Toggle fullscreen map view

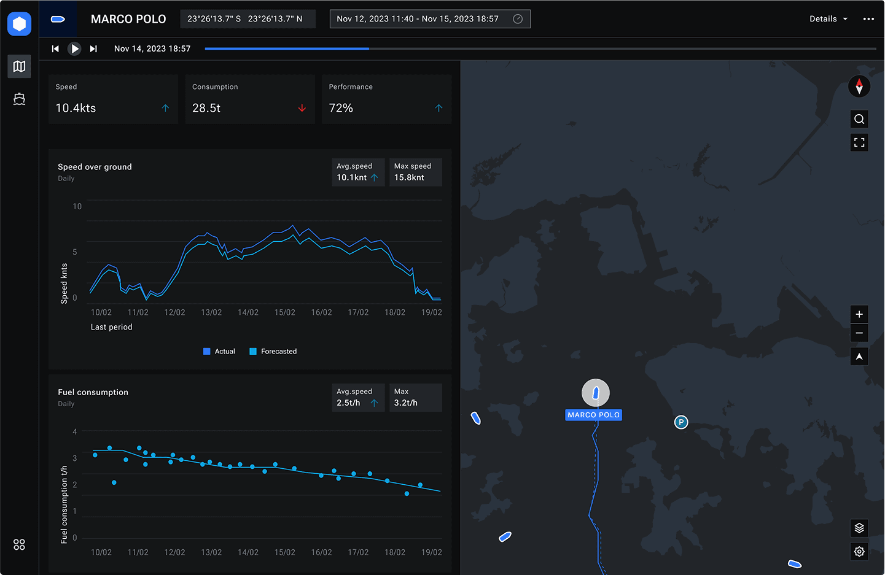[x=859, y=142]
